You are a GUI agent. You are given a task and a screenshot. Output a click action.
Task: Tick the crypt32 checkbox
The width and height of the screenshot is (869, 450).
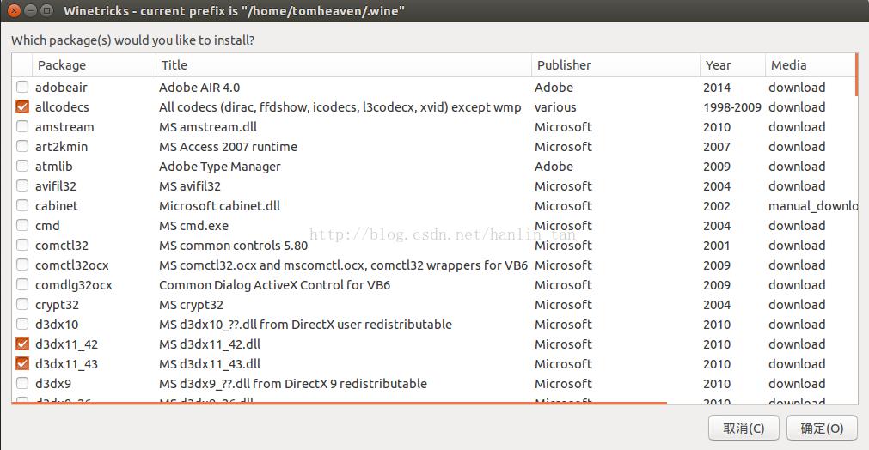tap(22, 304)
